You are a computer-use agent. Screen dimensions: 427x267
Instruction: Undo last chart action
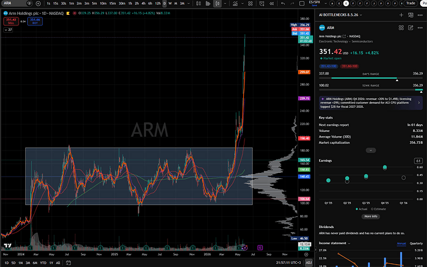tap(283, 4)
